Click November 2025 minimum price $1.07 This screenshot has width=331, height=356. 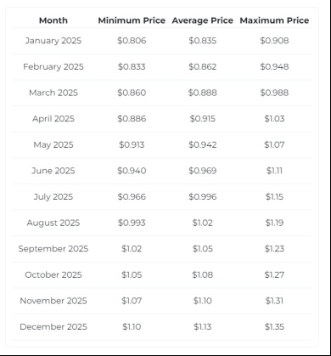132,301
